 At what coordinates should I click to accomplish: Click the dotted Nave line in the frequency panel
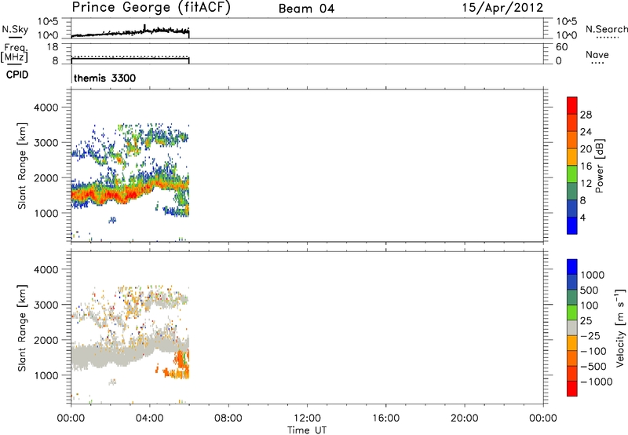coord(130,57)
